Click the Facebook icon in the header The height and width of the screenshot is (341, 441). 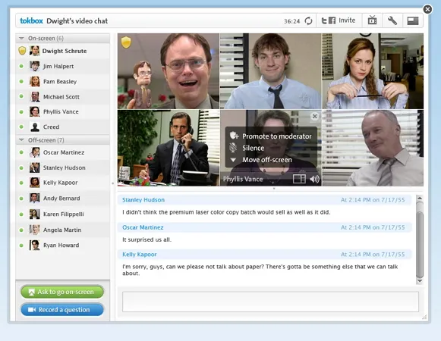[332, 20]
